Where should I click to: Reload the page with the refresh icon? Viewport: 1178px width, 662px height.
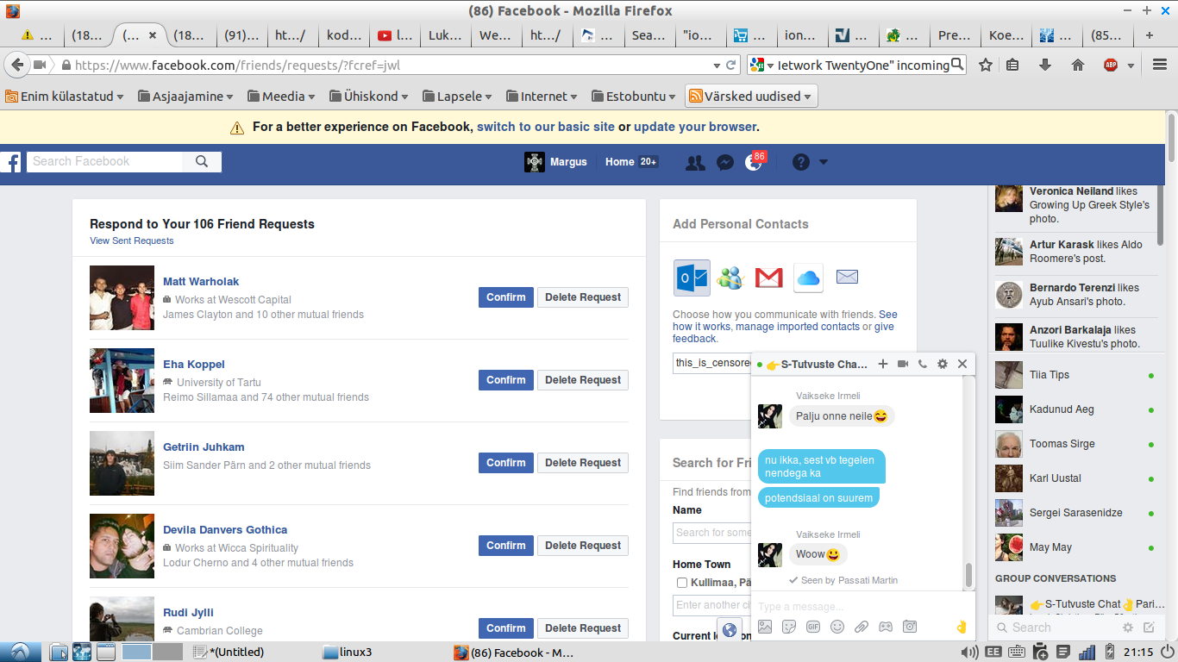(731, 65)
